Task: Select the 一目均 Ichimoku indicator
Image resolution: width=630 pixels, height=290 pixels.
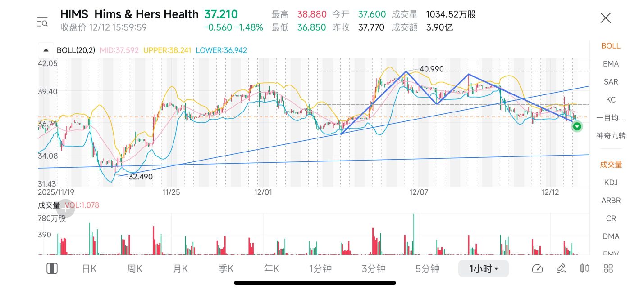Action: [x=611, y=118]
